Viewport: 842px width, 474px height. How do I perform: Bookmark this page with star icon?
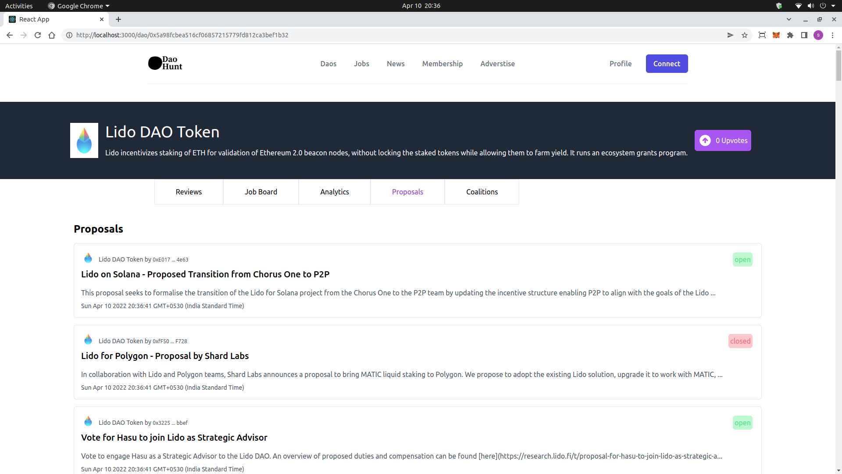tap(745, 35)
